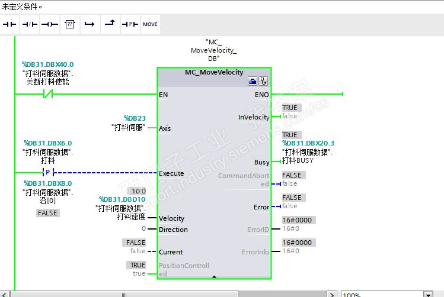Select the 打料 positive edge contact

click(48, 172)
